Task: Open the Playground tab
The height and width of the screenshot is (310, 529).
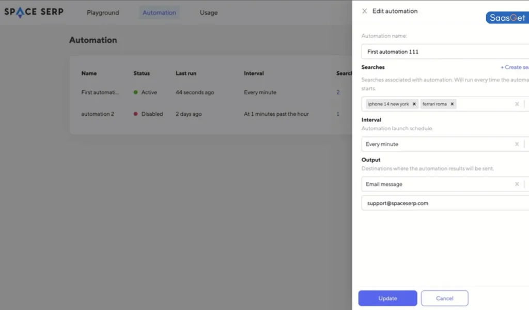Action: click(x=103, y=12)
